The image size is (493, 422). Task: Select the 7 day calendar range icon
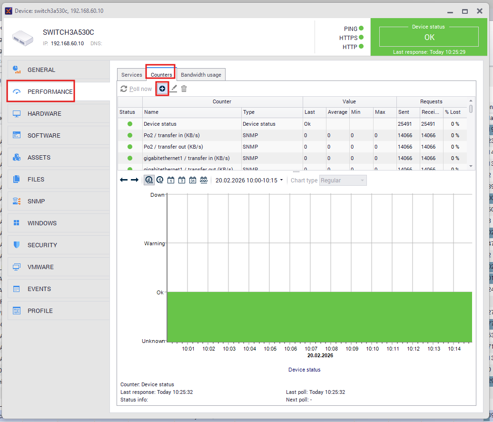click(181, 180)
